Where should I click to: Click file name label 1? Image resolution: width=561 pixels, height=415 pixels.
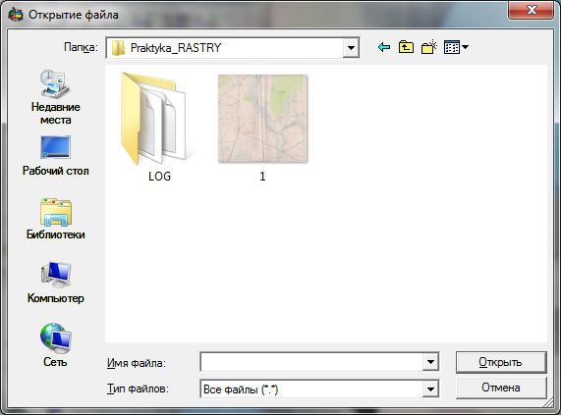click(262, 176)
